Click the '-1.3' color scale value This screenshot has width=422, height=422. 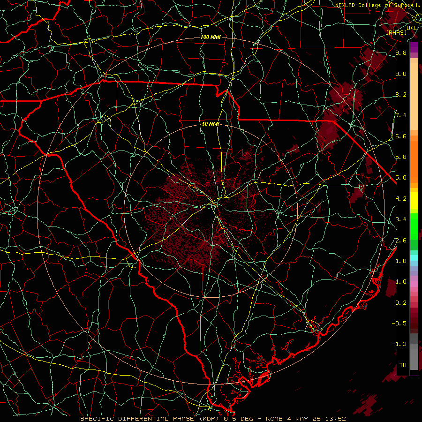tap(399, 344)
